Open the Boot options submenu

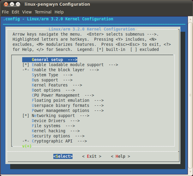[x=53, y=90]
